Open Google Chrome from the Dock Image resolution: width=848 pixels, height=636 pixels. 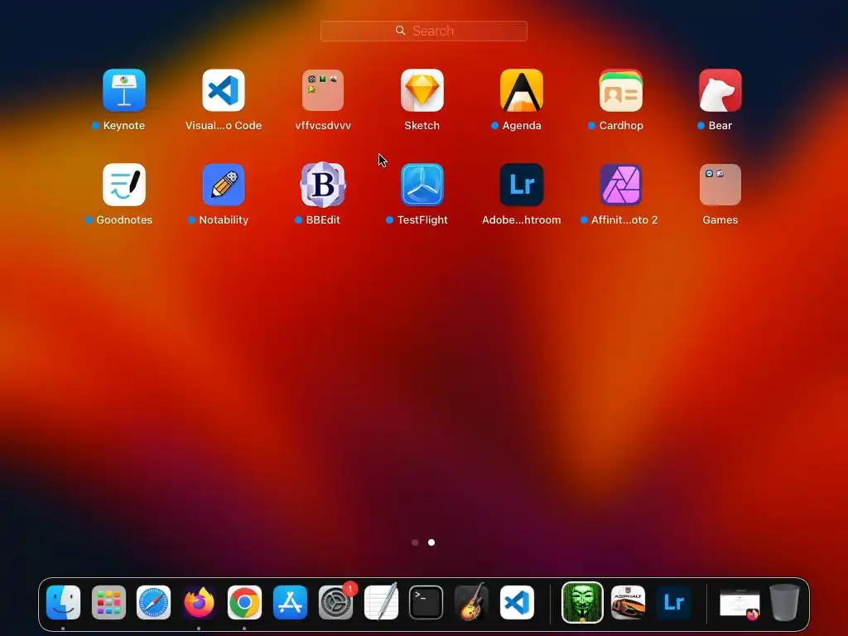pos(244,603)
